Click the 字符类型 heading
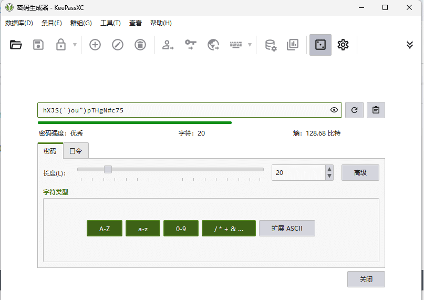The image size is (424, 300). 56,192
